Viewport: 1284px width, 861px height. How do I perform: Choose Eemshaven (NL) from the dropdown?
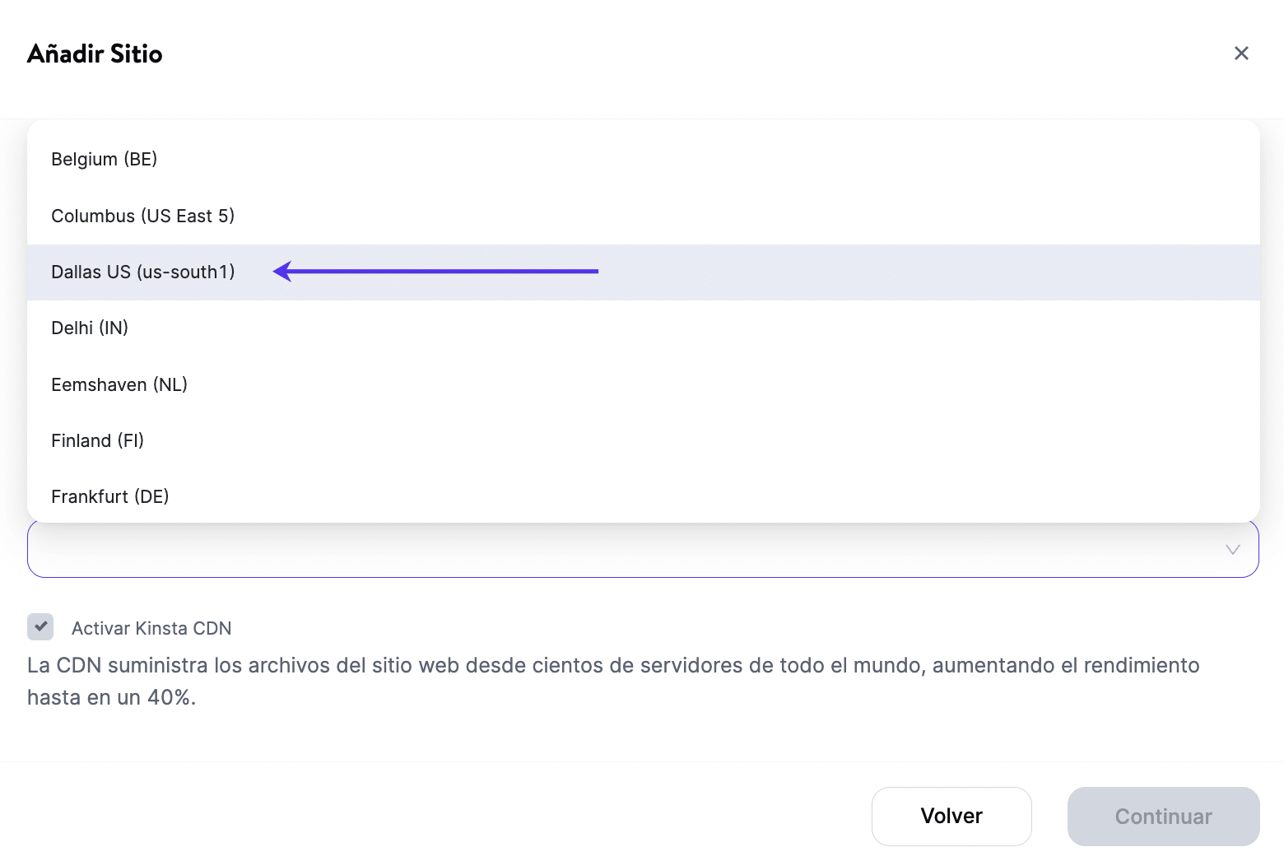(119, 384)
